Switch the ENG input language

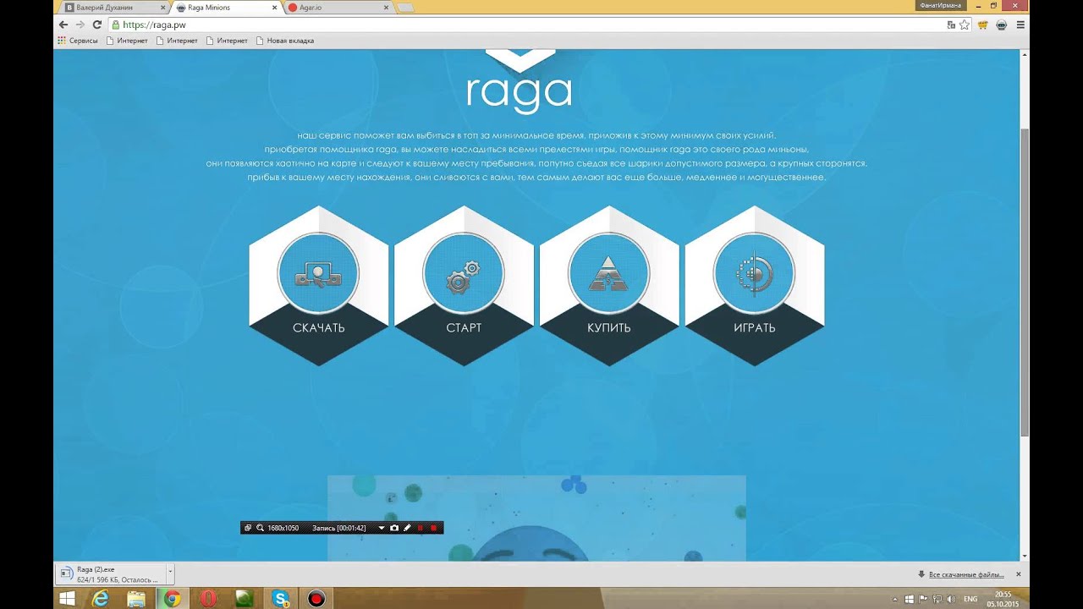click(971, 599)
